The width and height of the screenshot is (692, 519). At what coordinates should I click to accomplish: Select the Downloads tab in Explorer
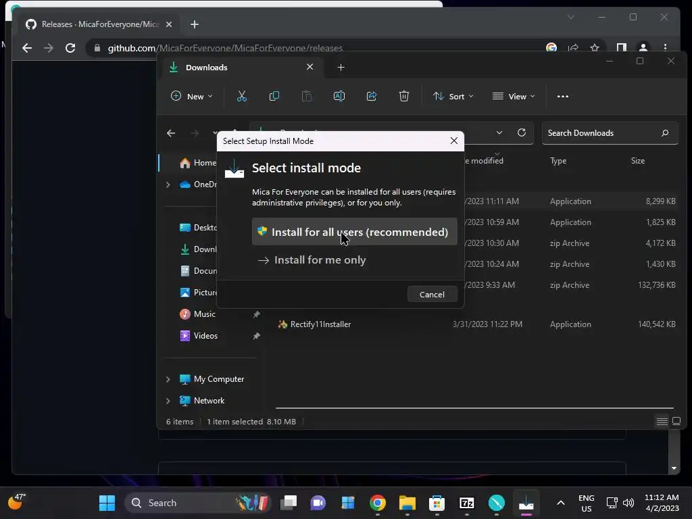coord(242,67)
